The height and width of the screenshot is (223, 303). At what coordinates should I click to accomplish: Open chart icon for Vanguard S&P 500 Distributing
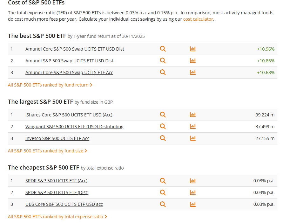click(x=193, y=127)
